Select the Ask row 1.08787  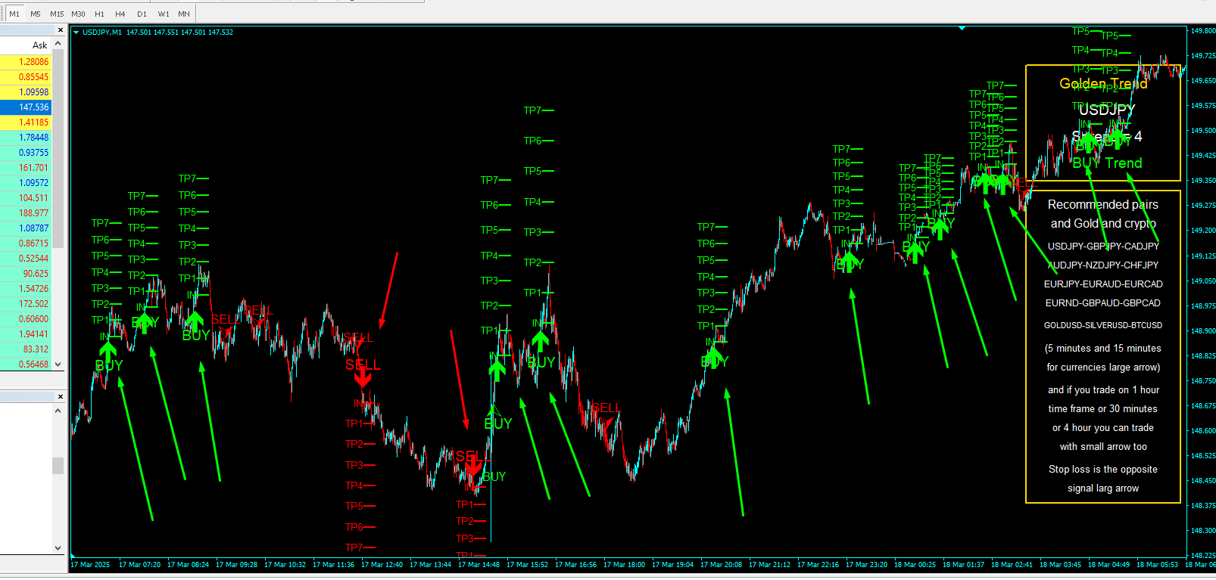[x=26, y=228]
